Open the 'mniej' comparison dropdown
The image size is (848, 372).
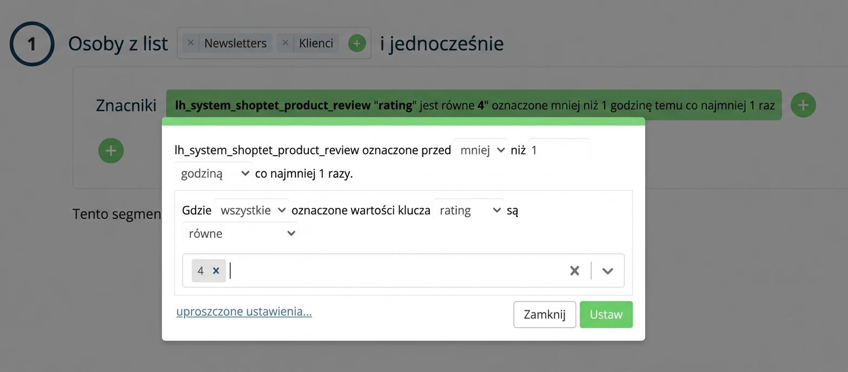481,150
